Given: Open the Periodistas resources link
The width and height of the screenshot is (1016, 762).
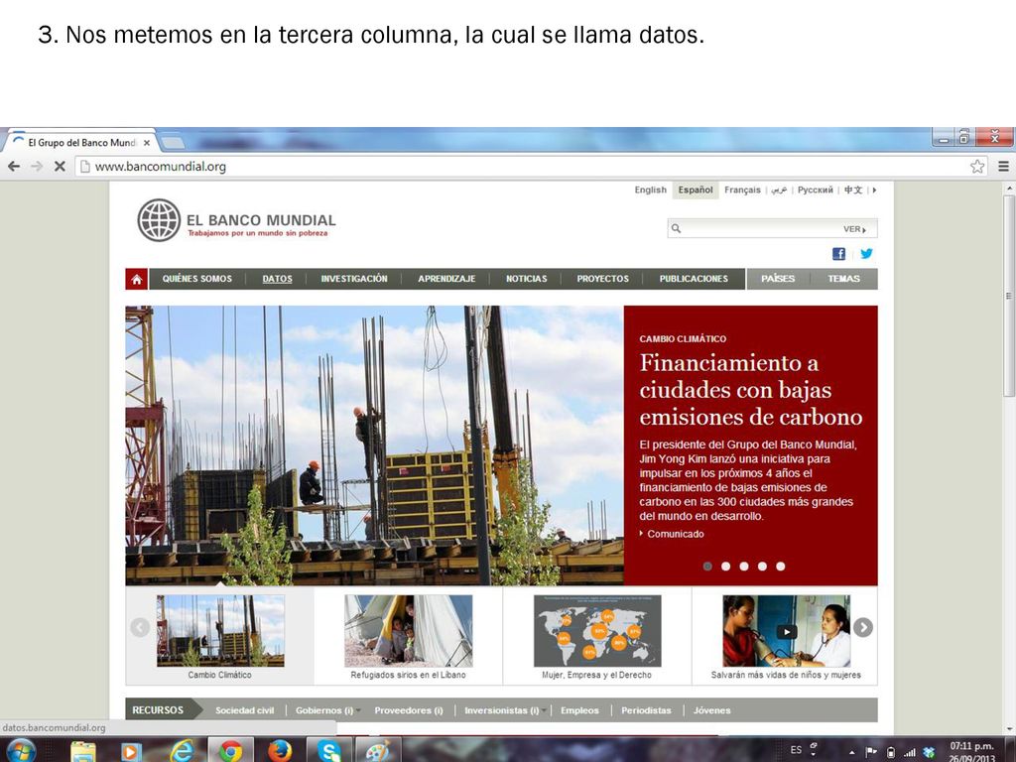Looking at the screenshot, I should point(646,710).
